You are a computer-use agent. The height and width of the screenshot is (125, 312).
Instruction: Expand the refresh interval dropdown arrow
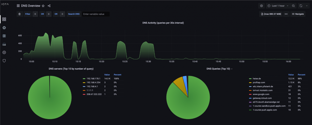click(x=307, y=6)
